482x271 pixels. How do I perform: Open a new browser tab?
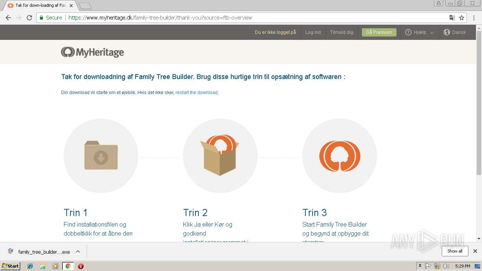(x=85, y=6)
